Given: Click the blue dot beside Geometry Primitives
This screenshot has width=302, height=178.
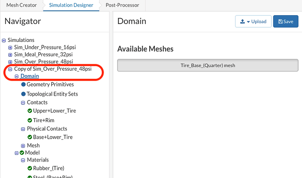Looking at the screenshot, I should [x=23, y=84].
